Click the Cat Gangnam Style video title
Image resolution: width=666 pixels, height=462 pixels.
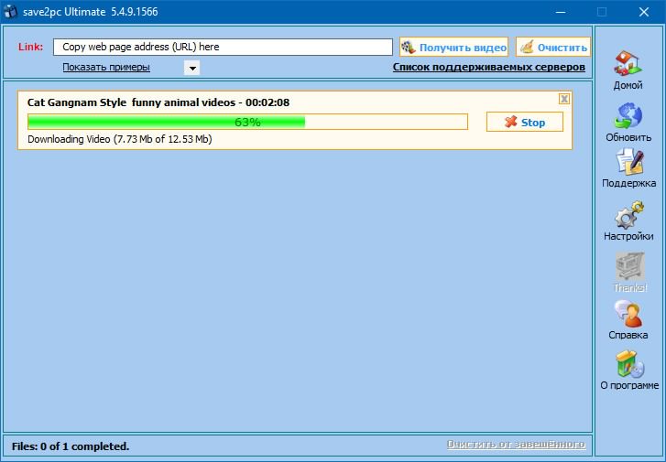(x=158, y=102)
